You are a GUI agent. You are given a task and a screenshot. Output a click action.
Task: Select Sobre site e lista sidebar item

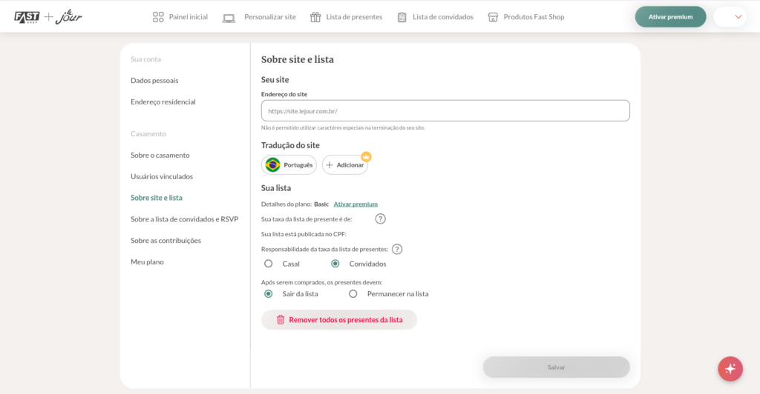156,198
